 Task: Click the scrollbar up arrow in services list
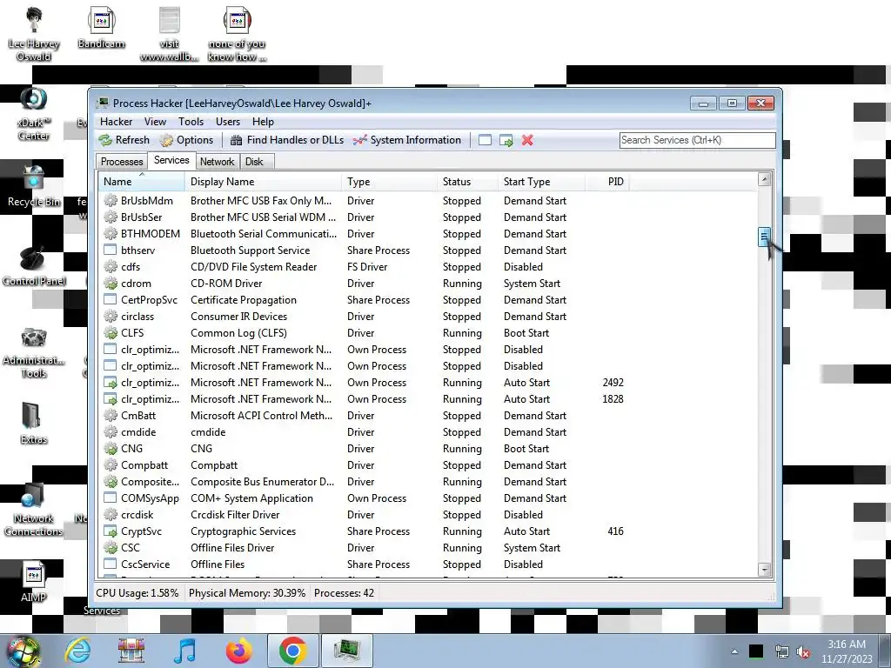[x=764, y=179]
